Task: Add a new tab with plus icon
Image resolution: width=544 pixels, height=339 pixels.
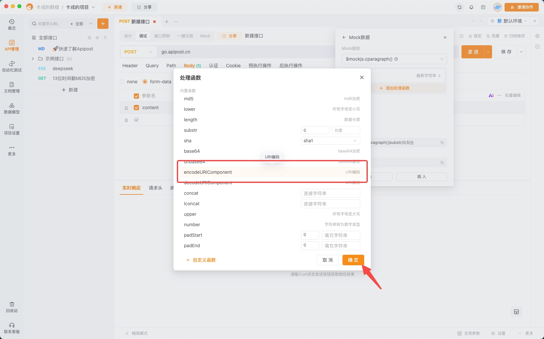Action: click(x=167, y=22)
